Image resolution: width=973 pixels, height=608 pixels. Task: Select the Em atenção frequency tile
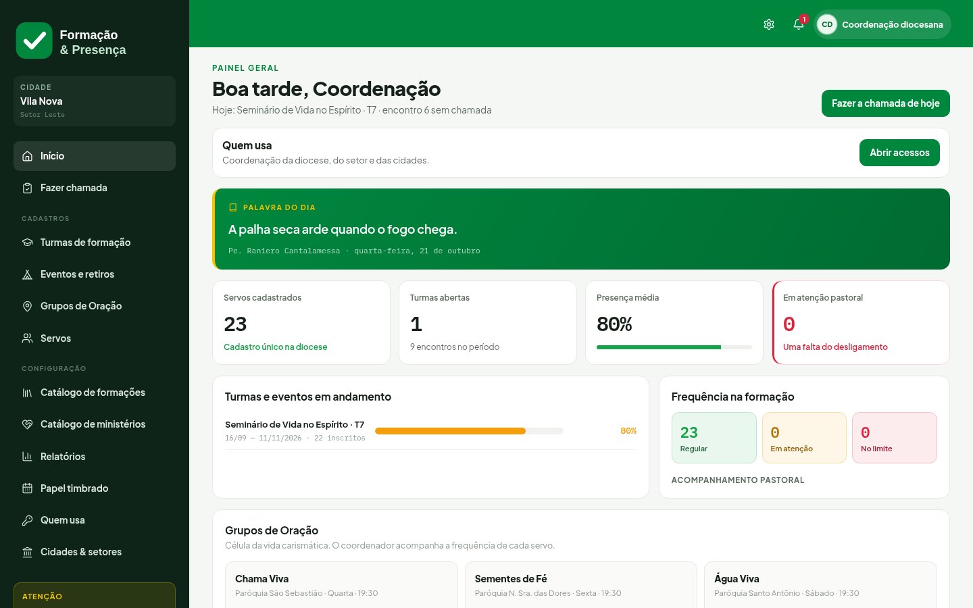pyautogui.click(x=804, y=438)
